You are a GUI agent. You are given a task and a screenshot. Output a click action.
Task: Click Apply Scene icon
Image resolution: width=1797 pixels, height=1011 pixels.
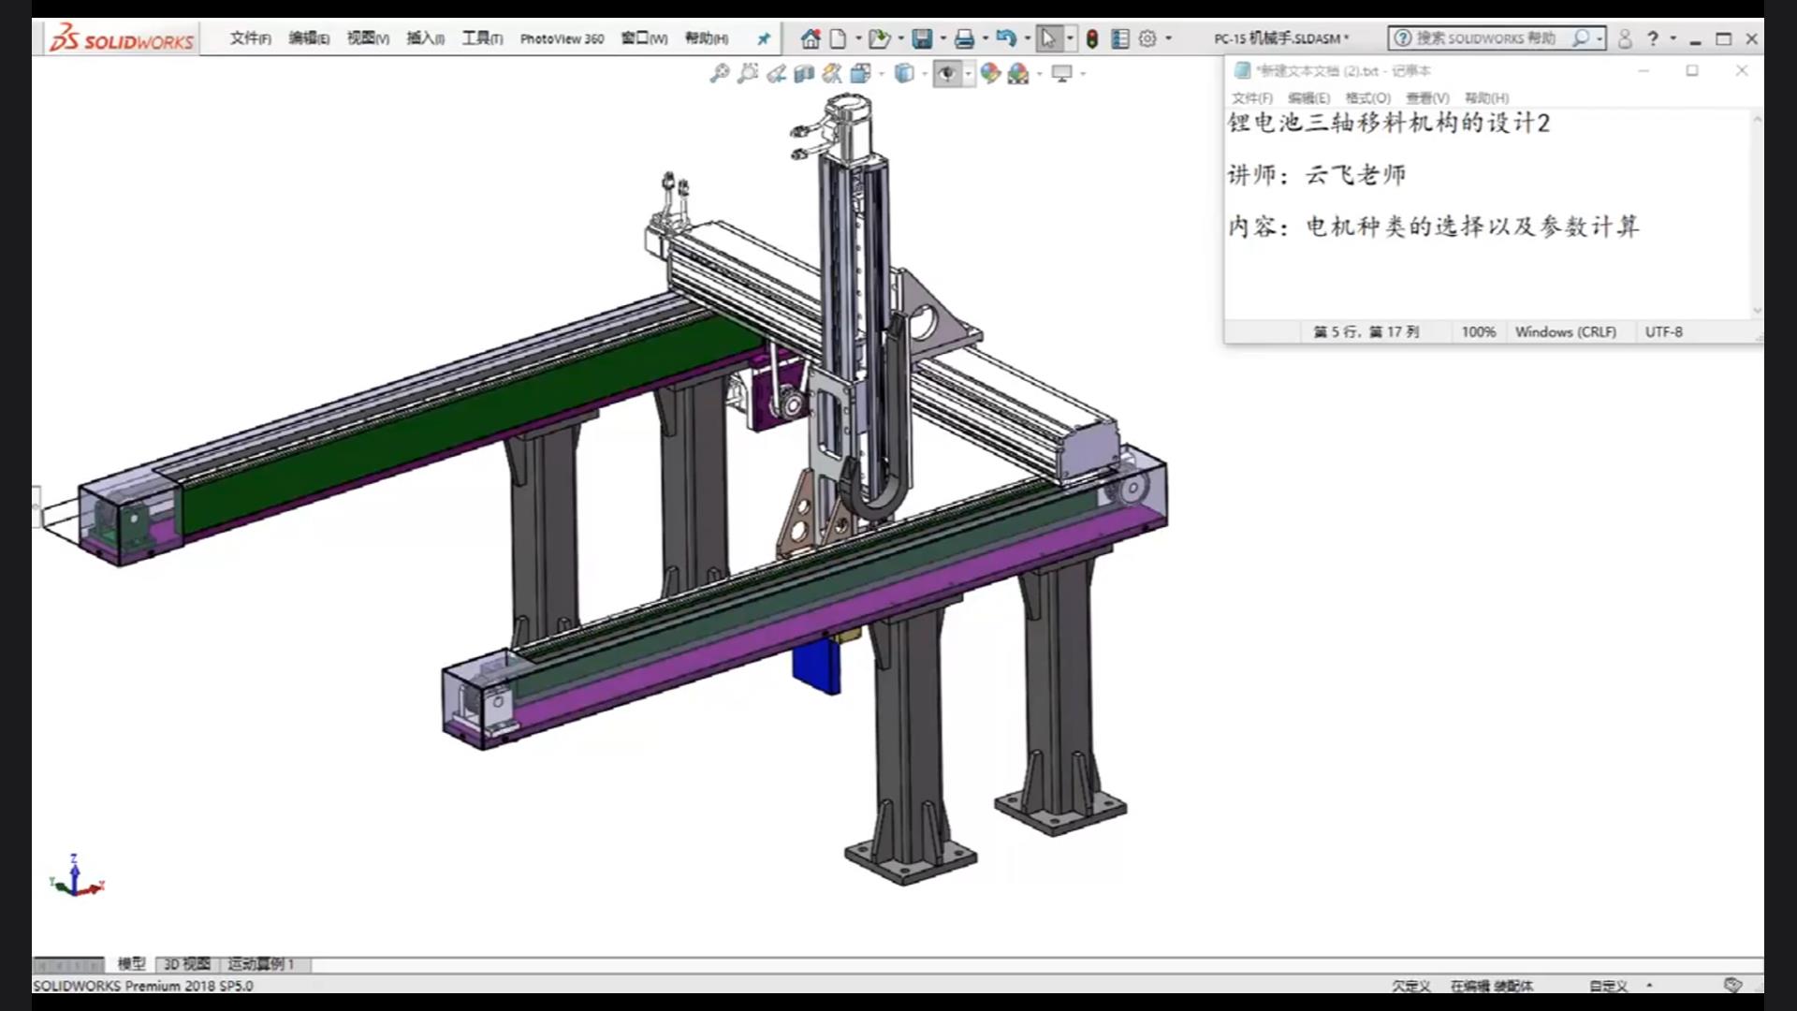[1018, 73]
